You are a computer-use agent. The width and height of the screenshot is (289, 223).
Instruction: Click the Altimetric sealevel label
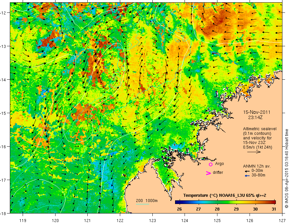tap(260, 129)
